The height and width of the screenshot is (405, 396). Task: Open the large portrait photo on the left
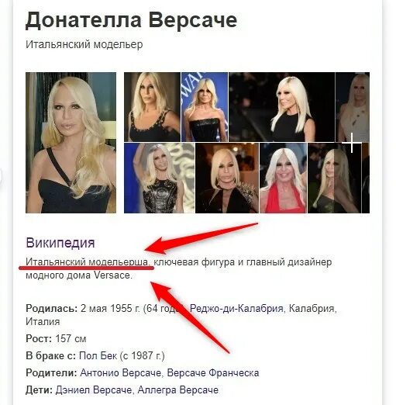pos(71,143)
